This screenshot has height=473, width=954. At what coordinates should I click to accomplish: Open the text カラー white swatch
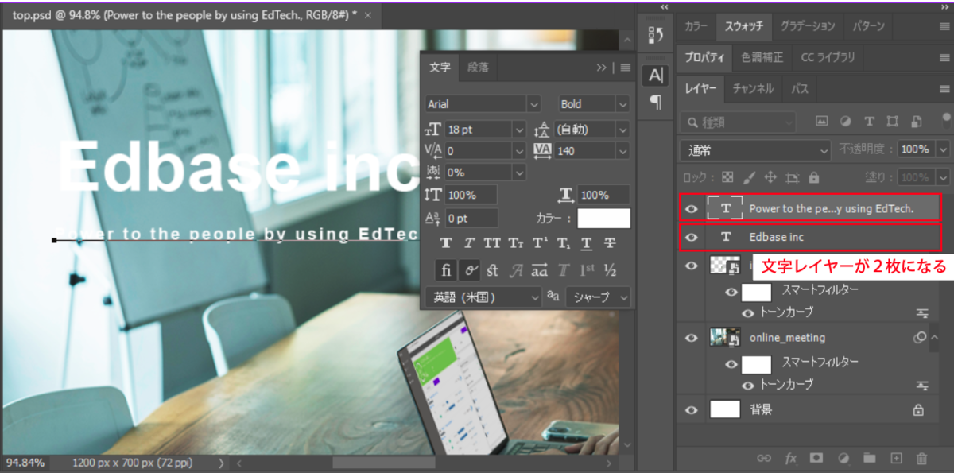(x=603, y=219)
